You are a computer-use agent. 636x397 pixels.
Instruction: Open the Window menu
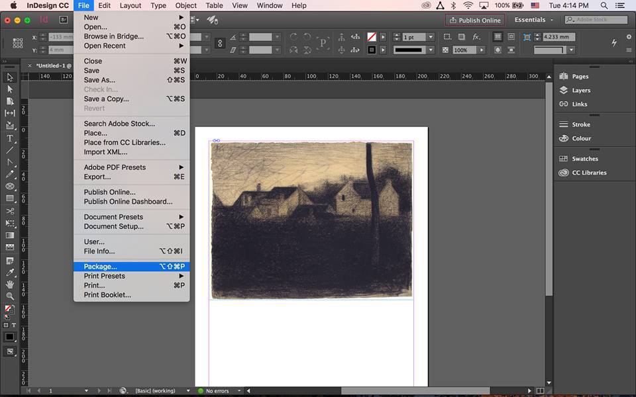coord(270,6)
